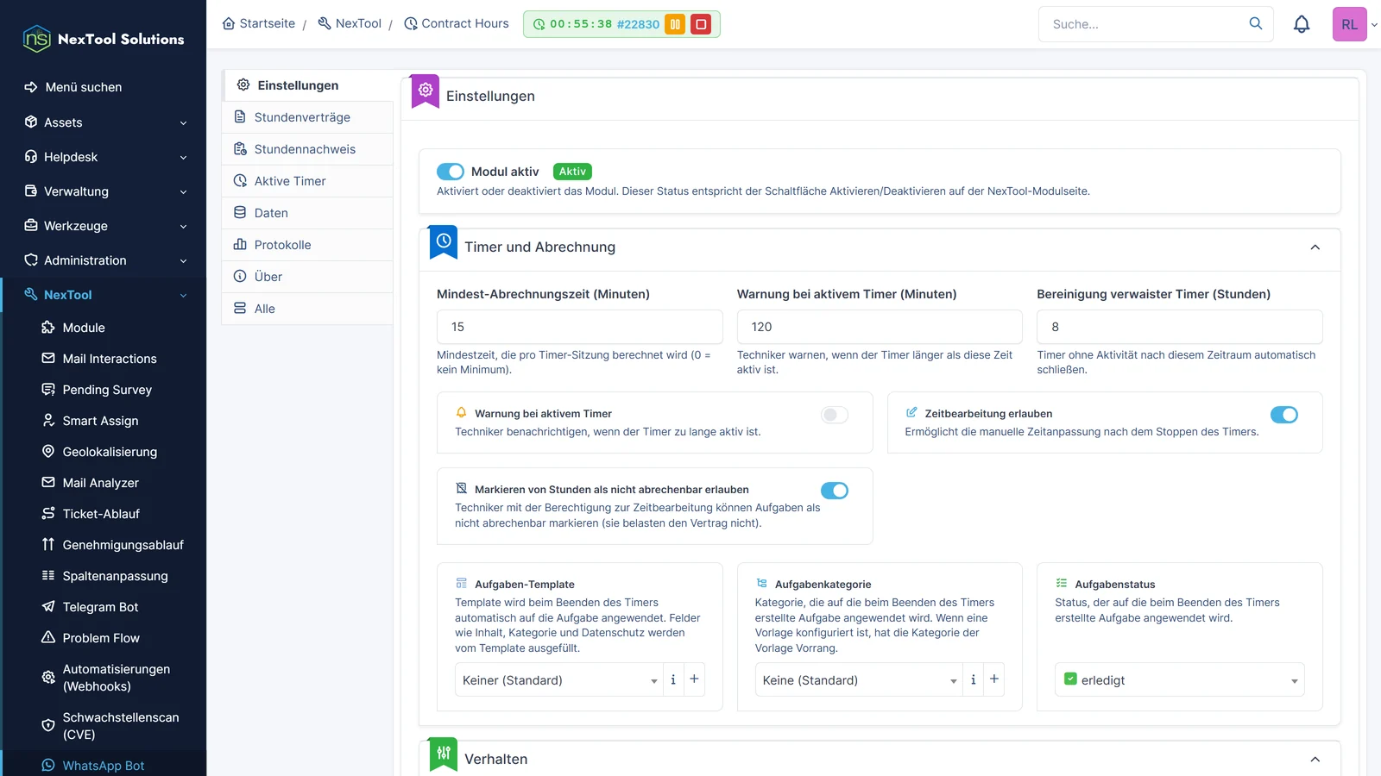Add new Aufgaben-Template with plus
Screen dimensions: 1381x776
(x=694, y=679)
